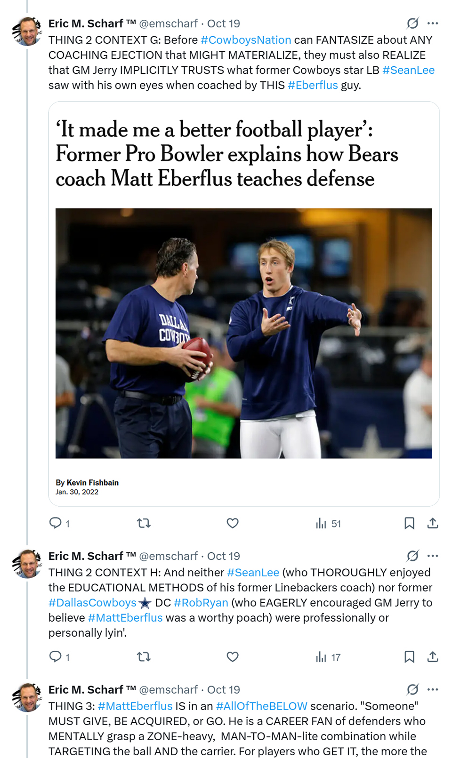Open Eric M. Scharf's avatar on first tweet

[27, 31]
